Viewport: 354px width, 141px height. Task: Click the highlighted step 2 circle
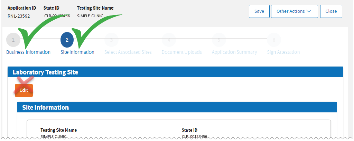67,40
